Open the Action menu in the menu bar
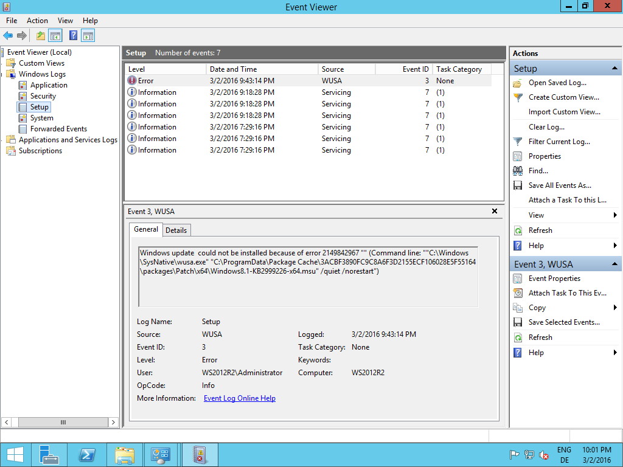 click(x=37, y=21)
